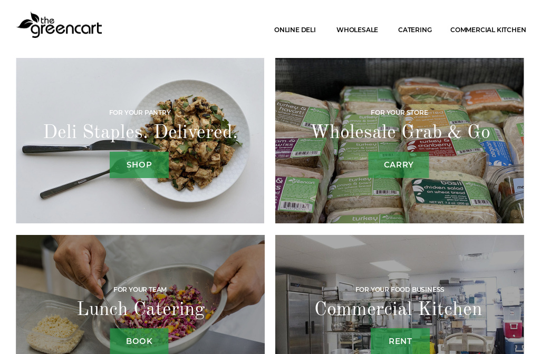
Task: Open the Commercial Kitchen nav link
Action: pos(488,30)
